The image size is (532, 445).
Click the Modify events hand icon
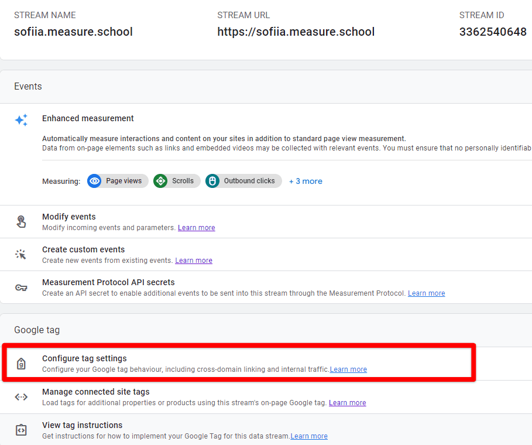[x=21, y=221]
